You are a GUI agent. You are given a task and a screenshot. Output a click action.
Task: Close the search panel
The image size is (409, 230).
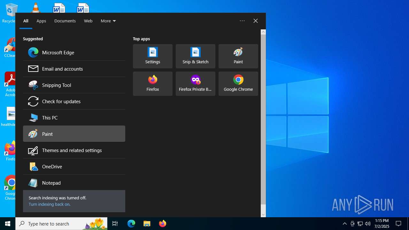(256, 21)
